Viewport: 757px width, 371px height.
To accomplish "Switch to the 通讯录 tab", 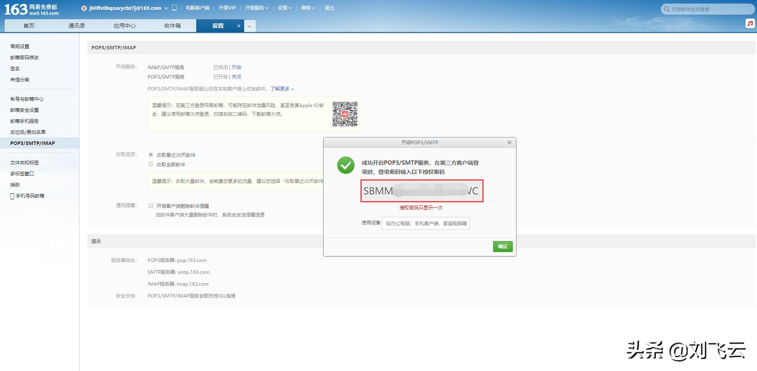I will [x=77, y=26].
